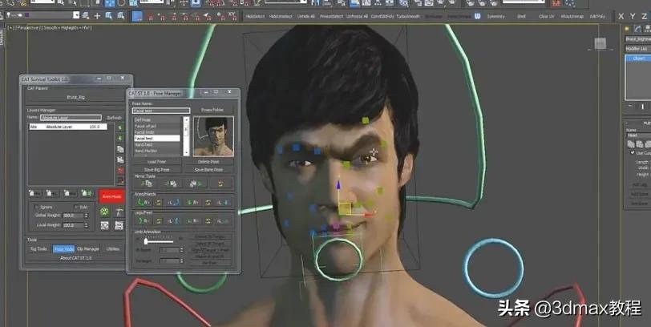Click the move layer down green arrow icon

[x=120, y=138]
